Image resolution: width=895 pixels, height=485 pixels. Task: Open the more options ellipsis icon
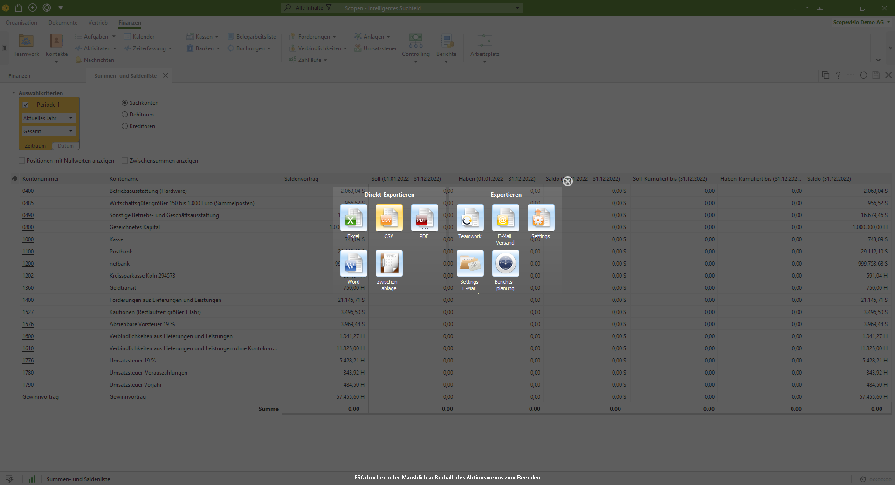tap(851, 75)
